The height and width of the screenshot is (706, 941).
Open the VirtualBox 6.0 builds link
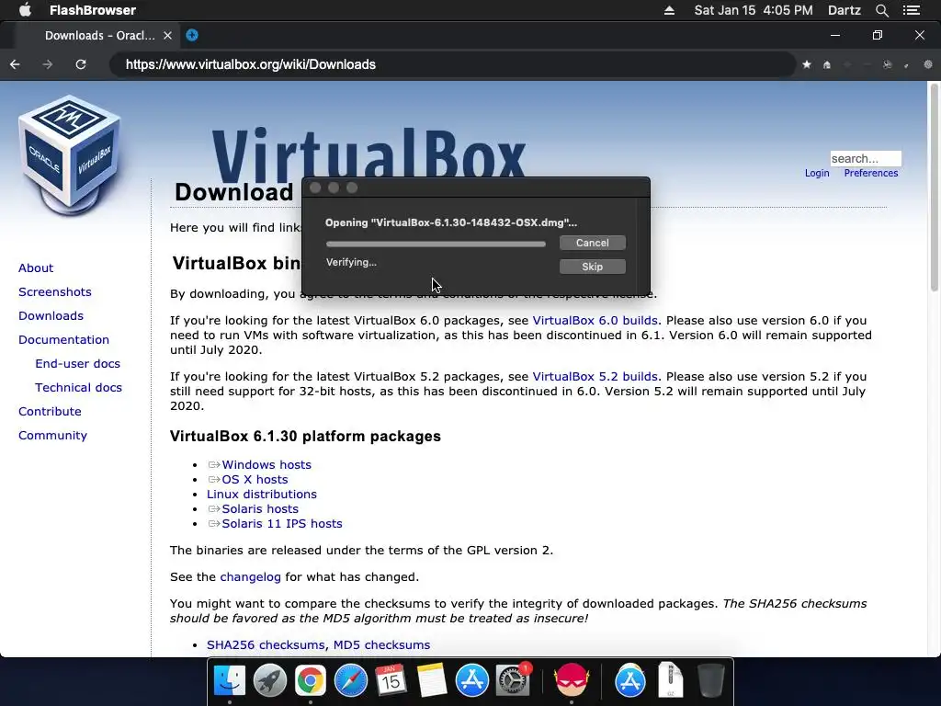tap(595, 321)
